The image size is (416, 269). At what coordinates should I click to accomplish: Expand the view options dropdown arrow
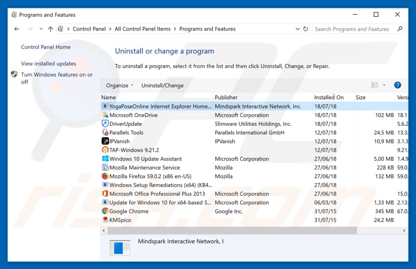384,85
